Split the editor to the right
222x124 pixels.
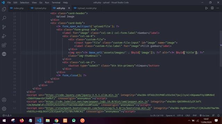212,8
